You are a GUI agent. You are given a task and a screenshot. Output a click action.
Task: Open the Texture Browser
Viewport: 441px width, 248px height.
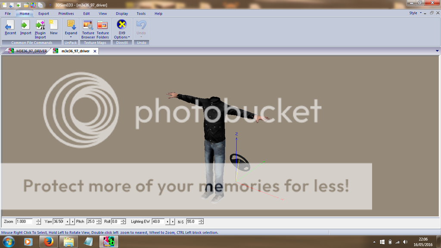[88, 28]
